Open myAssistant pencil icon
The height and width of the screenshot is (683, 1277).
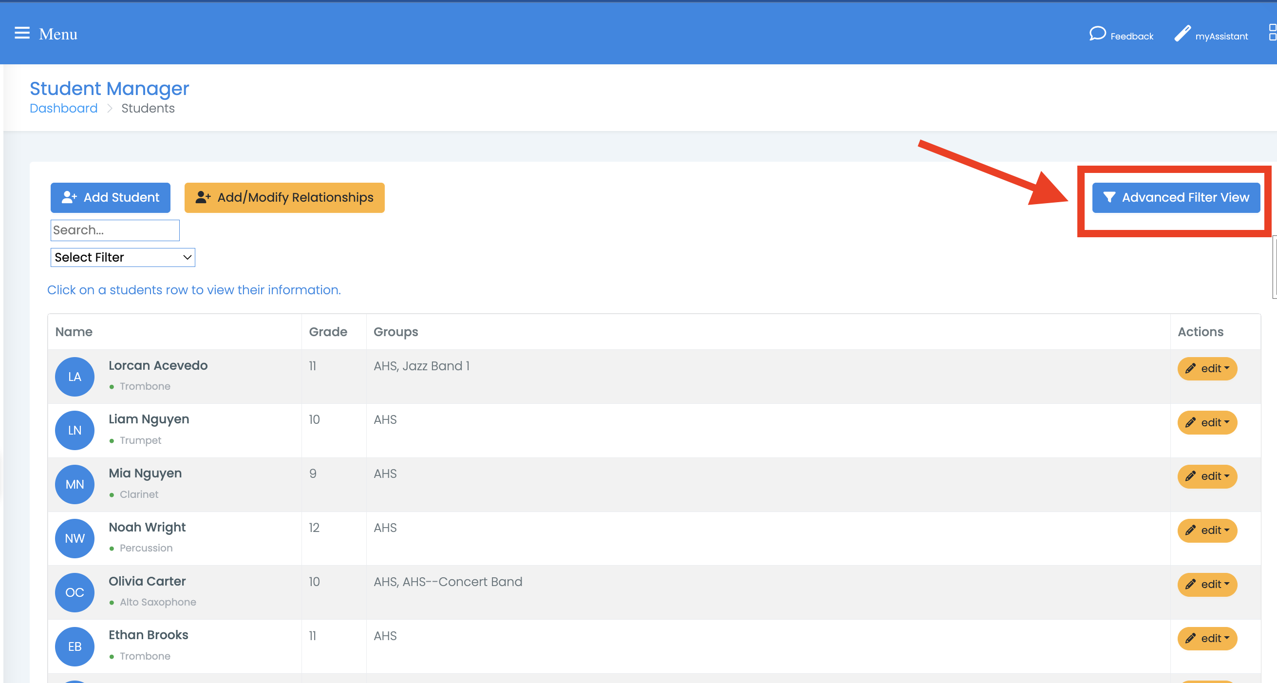[x=1183, y=34]
